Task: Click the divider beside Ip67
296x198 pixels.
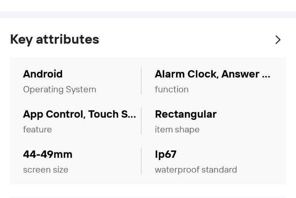Action: 141,161
